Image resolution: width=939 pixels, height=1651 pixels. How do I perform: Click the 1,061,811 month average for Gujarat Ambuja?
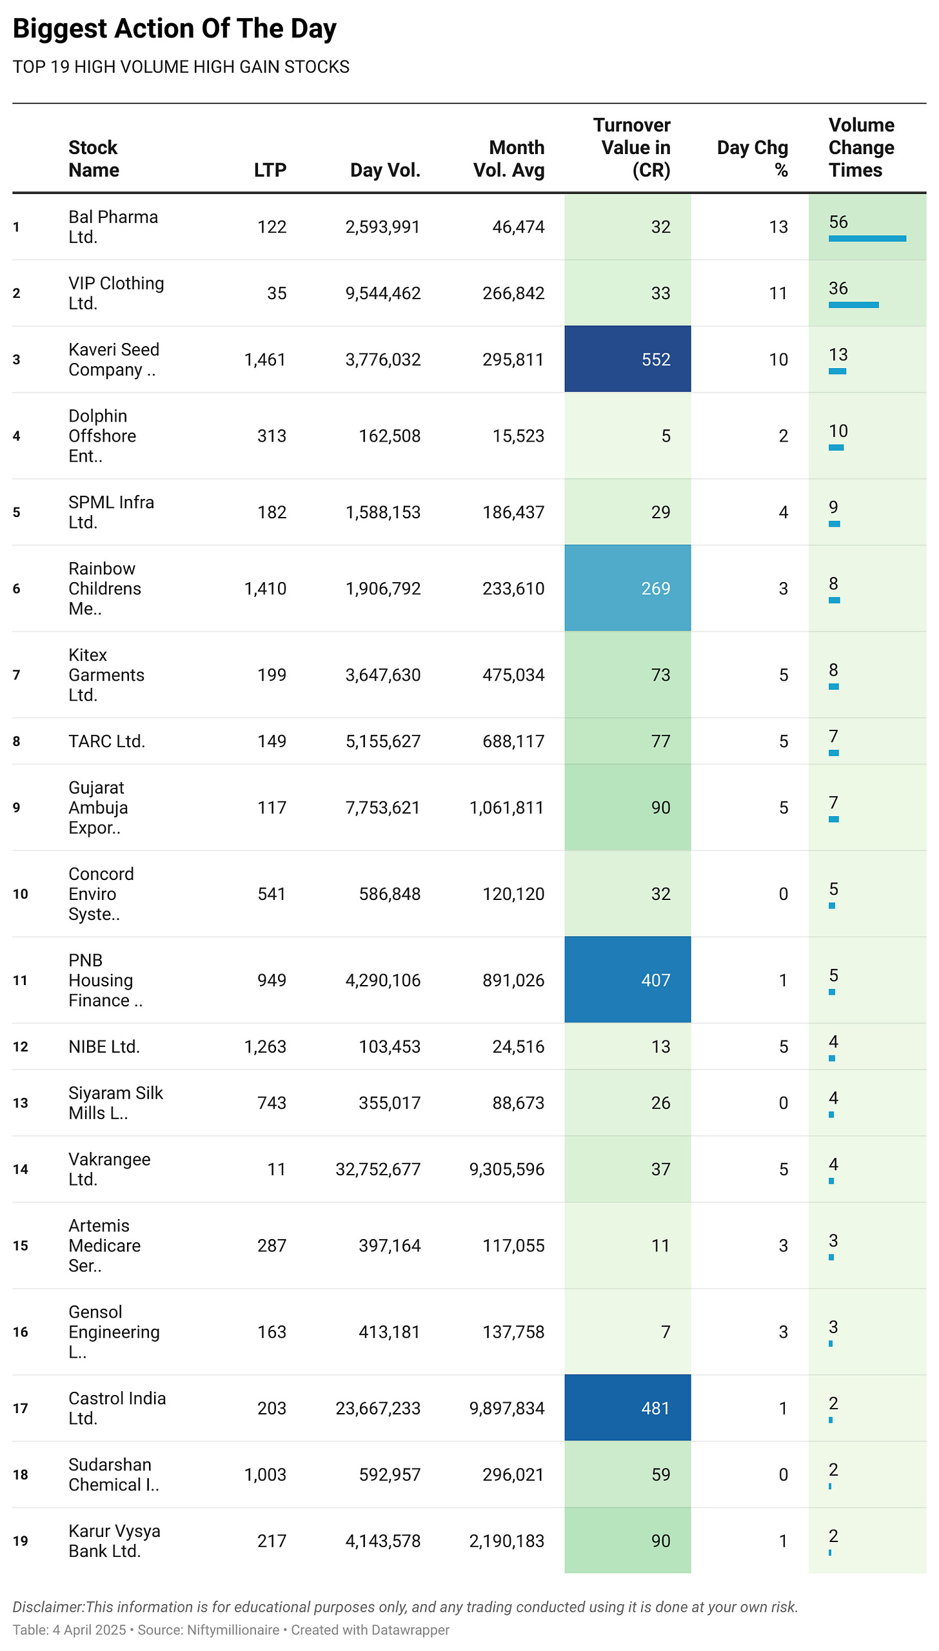[x=507, y=808]
